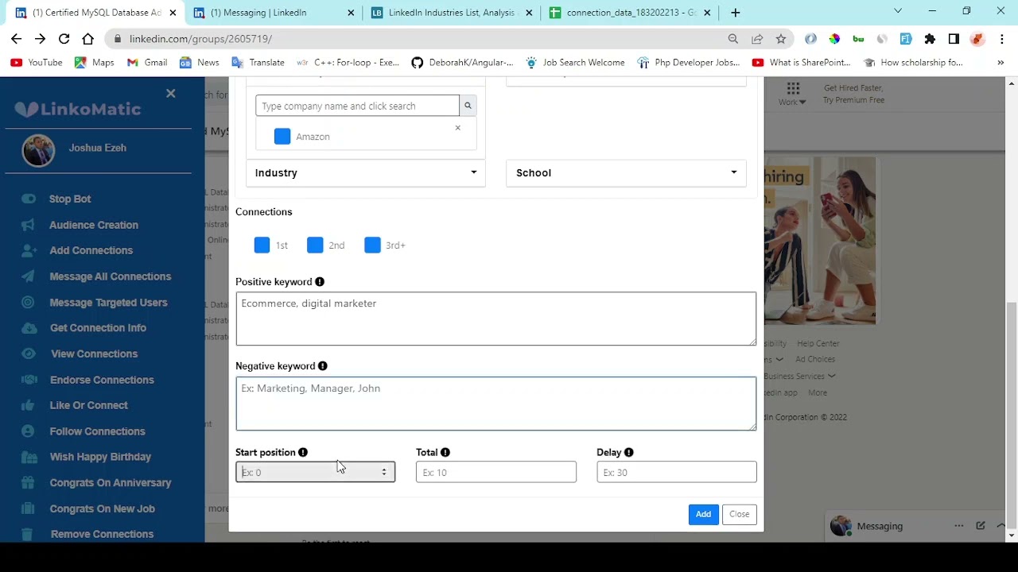Open the Chrome tab search chevron

point(898,11)
